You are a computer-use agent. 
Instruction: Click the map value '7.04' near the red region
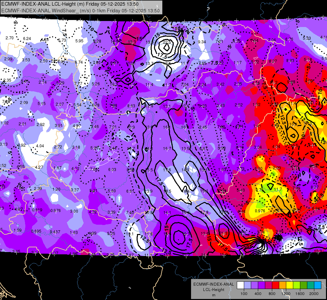click(x=272, y=40)
